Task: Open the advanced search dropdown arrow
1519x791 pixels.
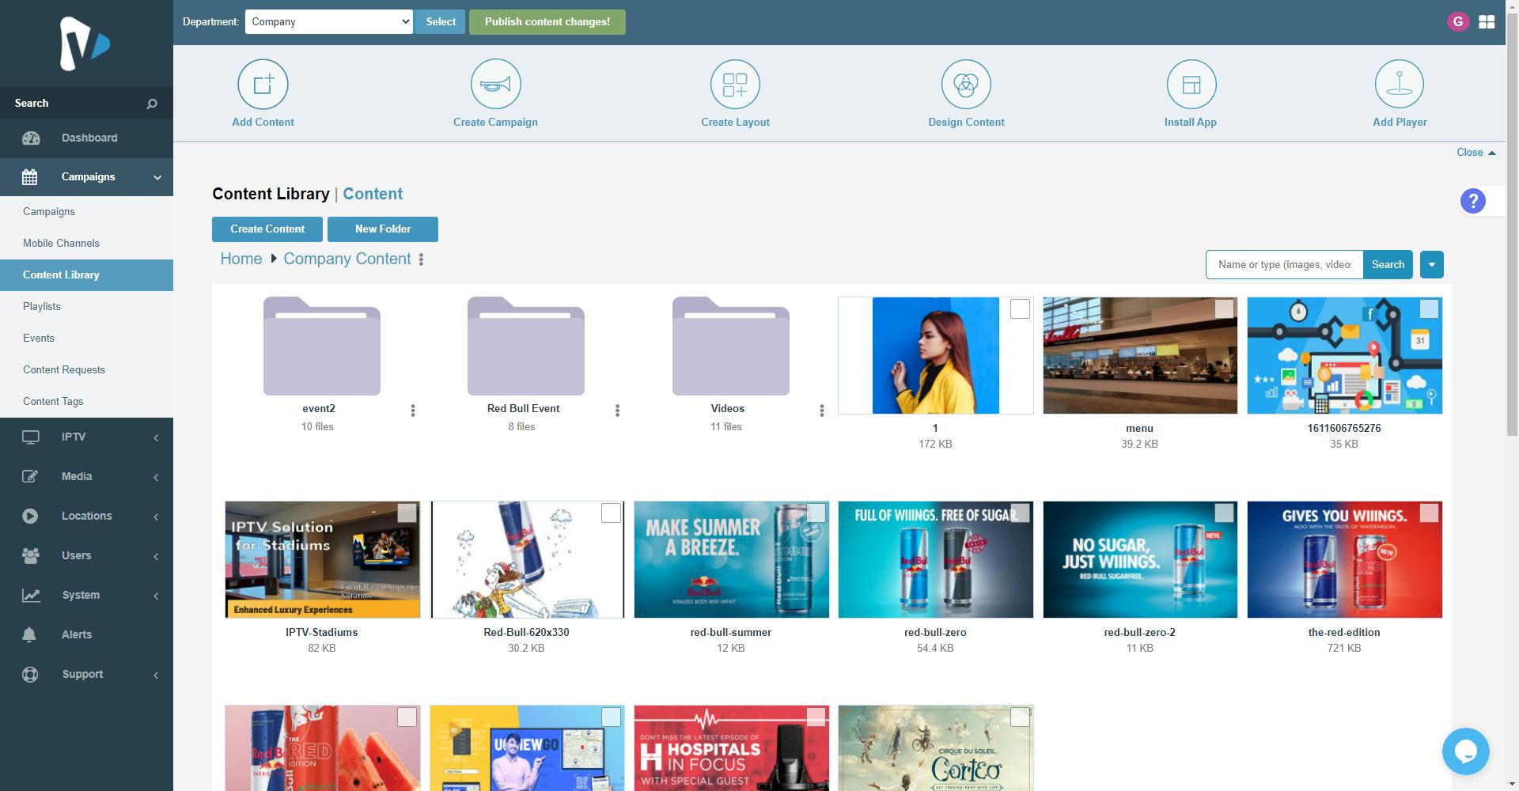Action: (1430, 264)
